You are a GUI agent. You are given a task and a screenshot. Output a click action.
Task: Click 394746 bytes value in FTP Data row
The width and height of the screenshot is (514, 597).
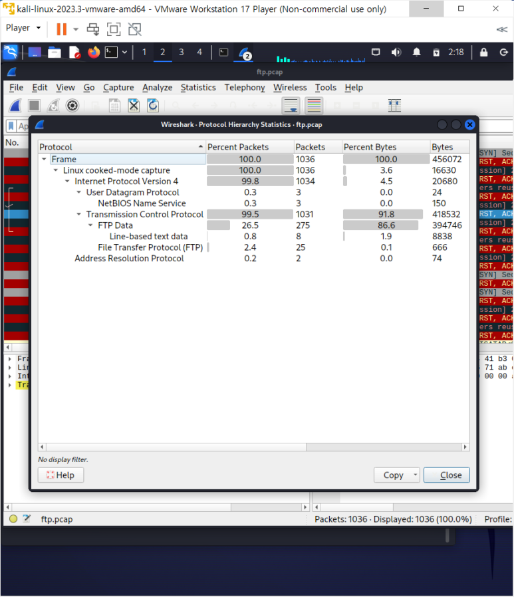point(447,225)
